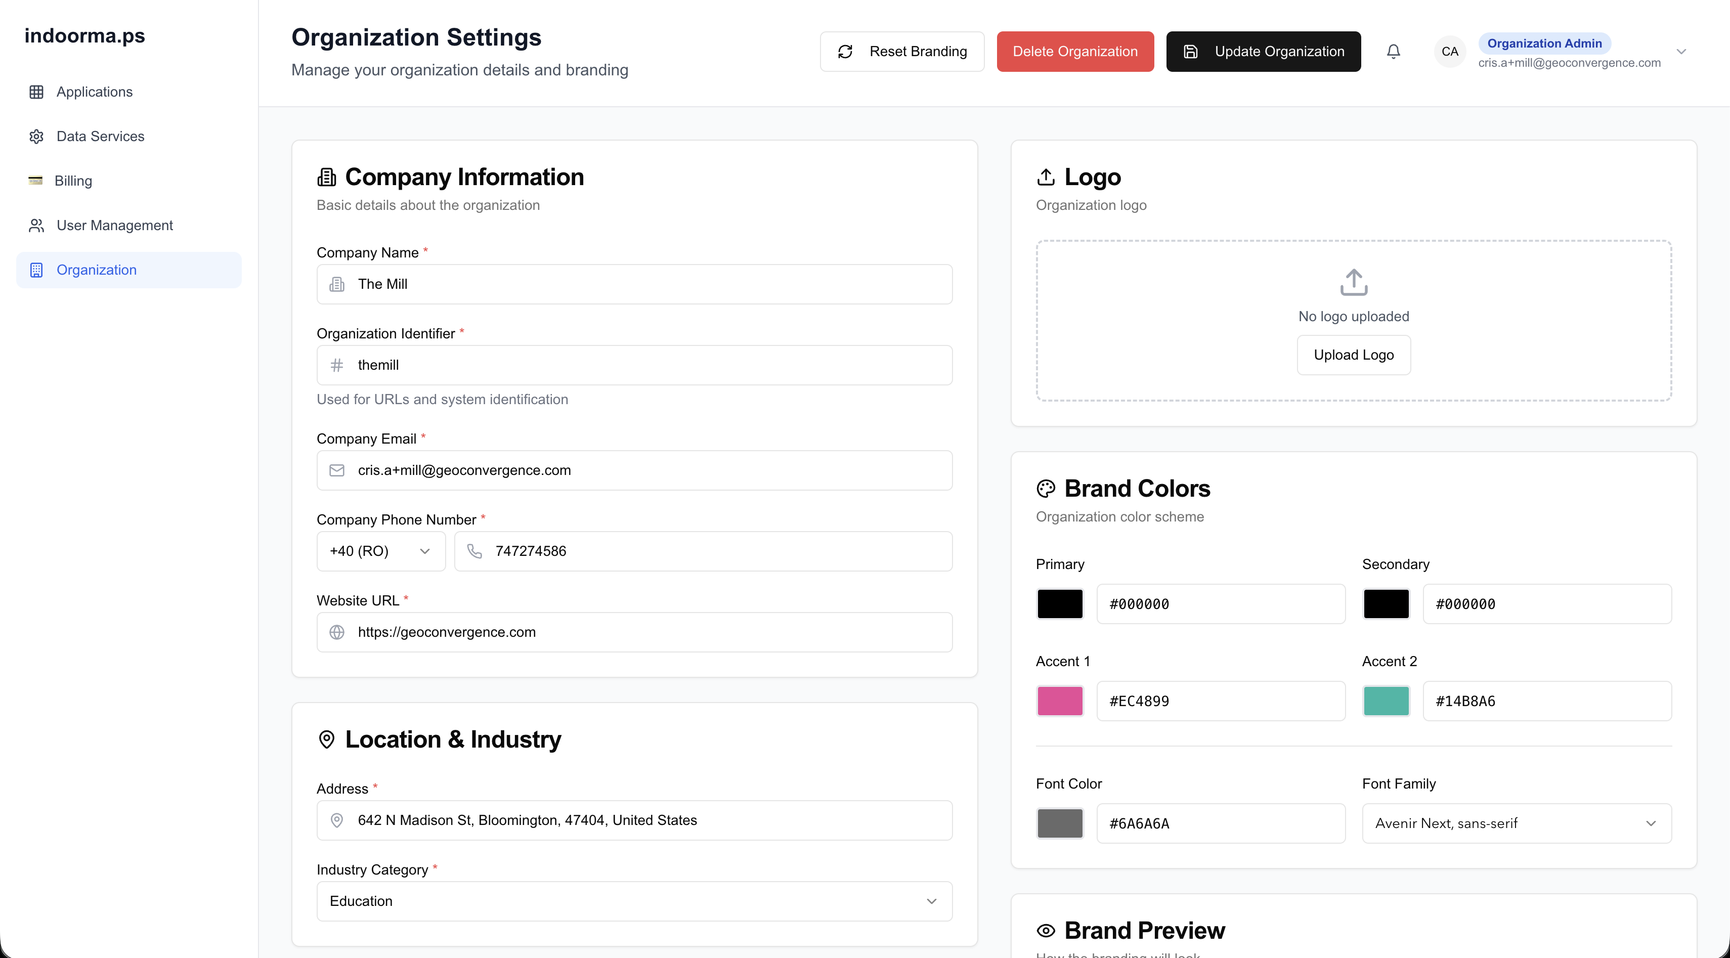Click the palette icon beside Brand Colors
Viewport: 1730px width, 958px height.
click(x=1046, y=489)
